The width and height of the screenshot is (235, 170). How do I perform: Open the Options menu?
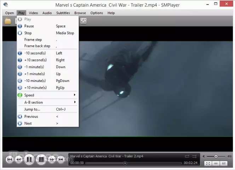pyautogui.click(x=97, y=13)
